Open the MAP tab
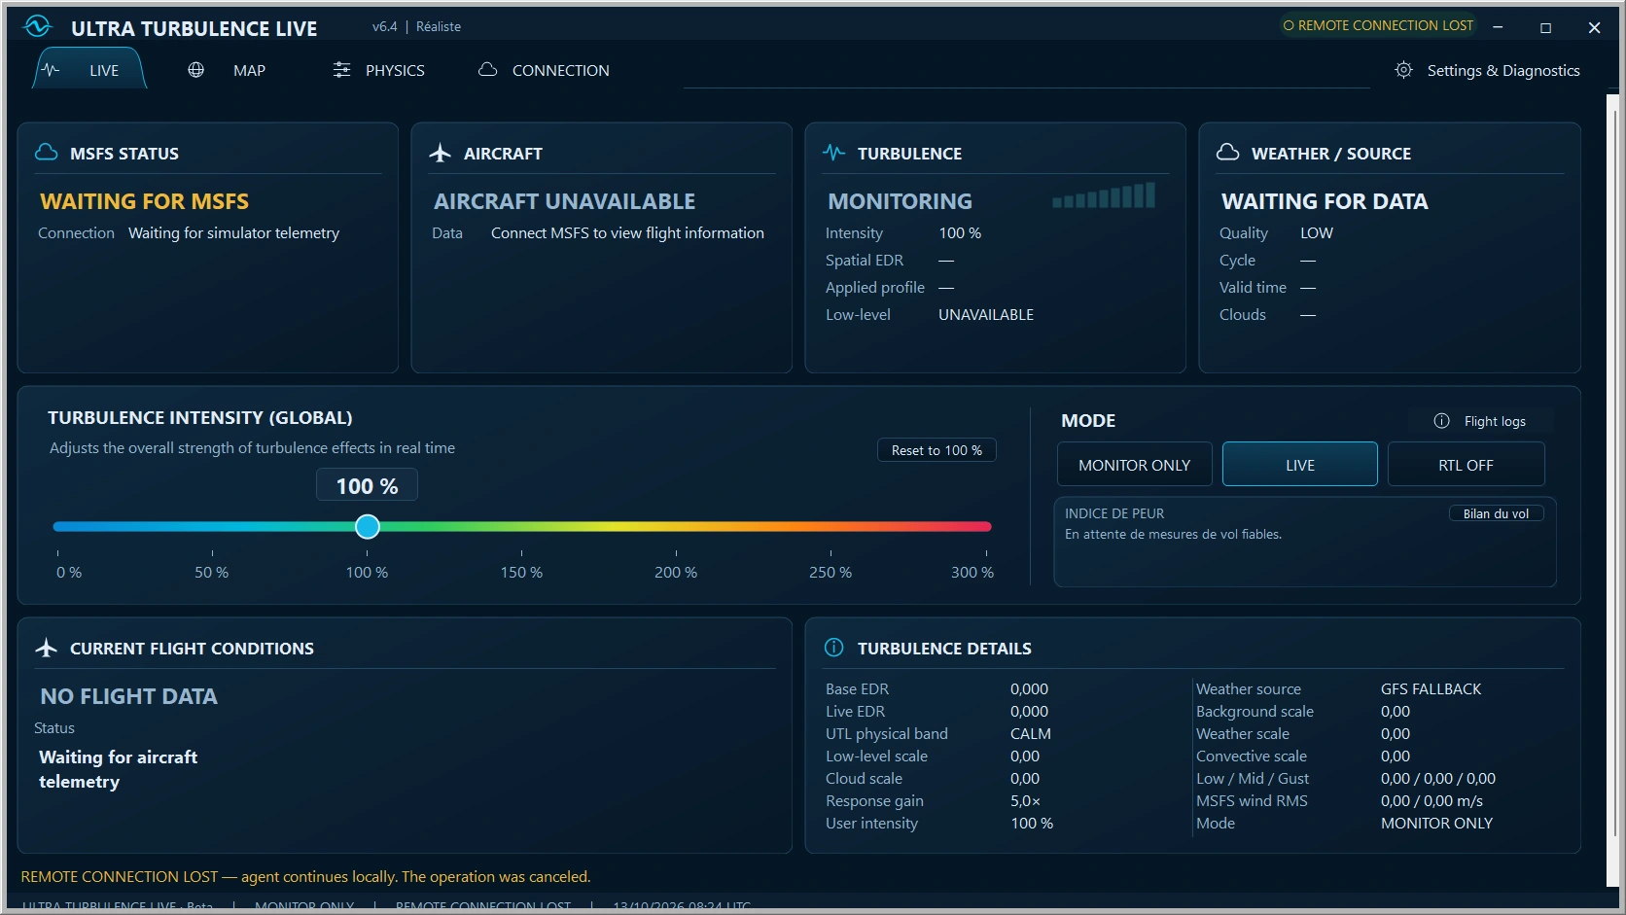The height and width of the screenshot is (915, 1626). point(227,70)
